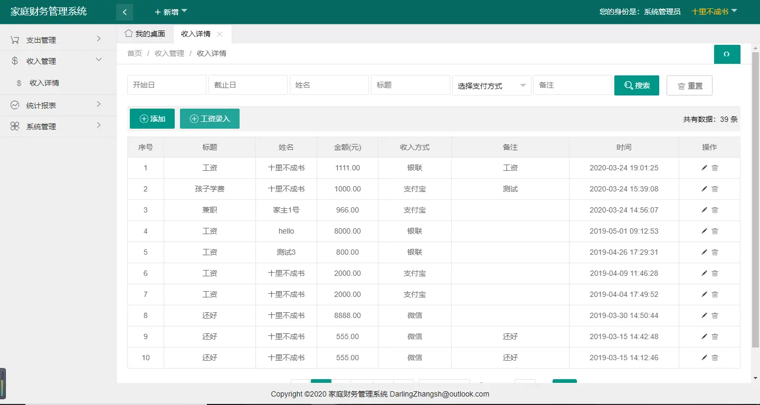The image size is (760, 405).
Task: Click the trash icon on the 重置 button
Action: click(681, 85)
